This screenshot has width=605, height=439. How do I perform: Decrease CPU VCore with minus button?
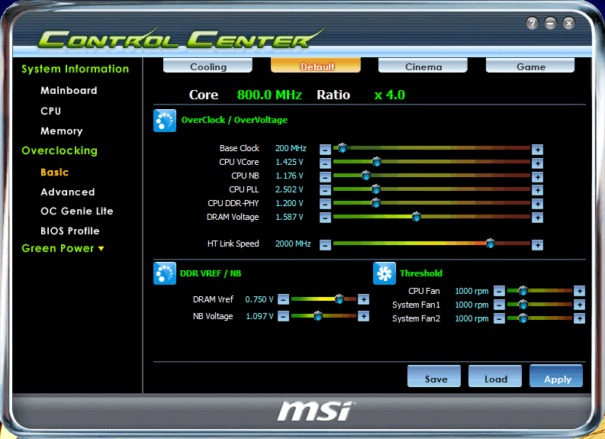click(x=325, y=163)
